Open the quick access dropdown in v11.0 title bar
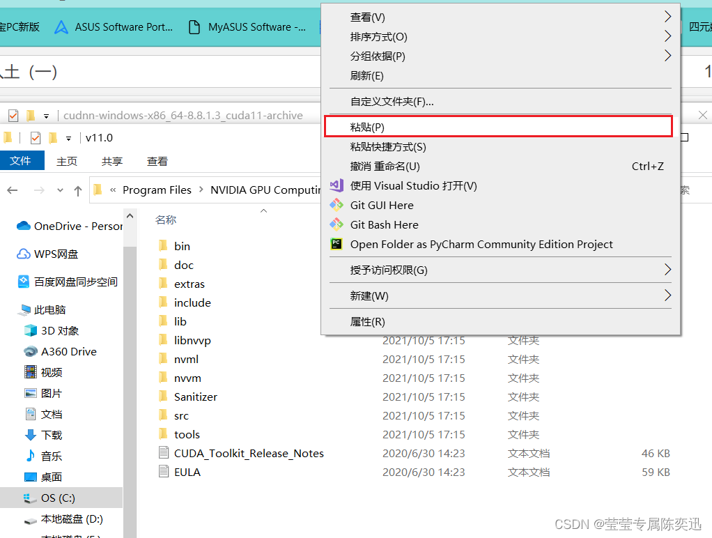Image resolution: width=712 pixels, height=538 pixels. pos(68,138)
